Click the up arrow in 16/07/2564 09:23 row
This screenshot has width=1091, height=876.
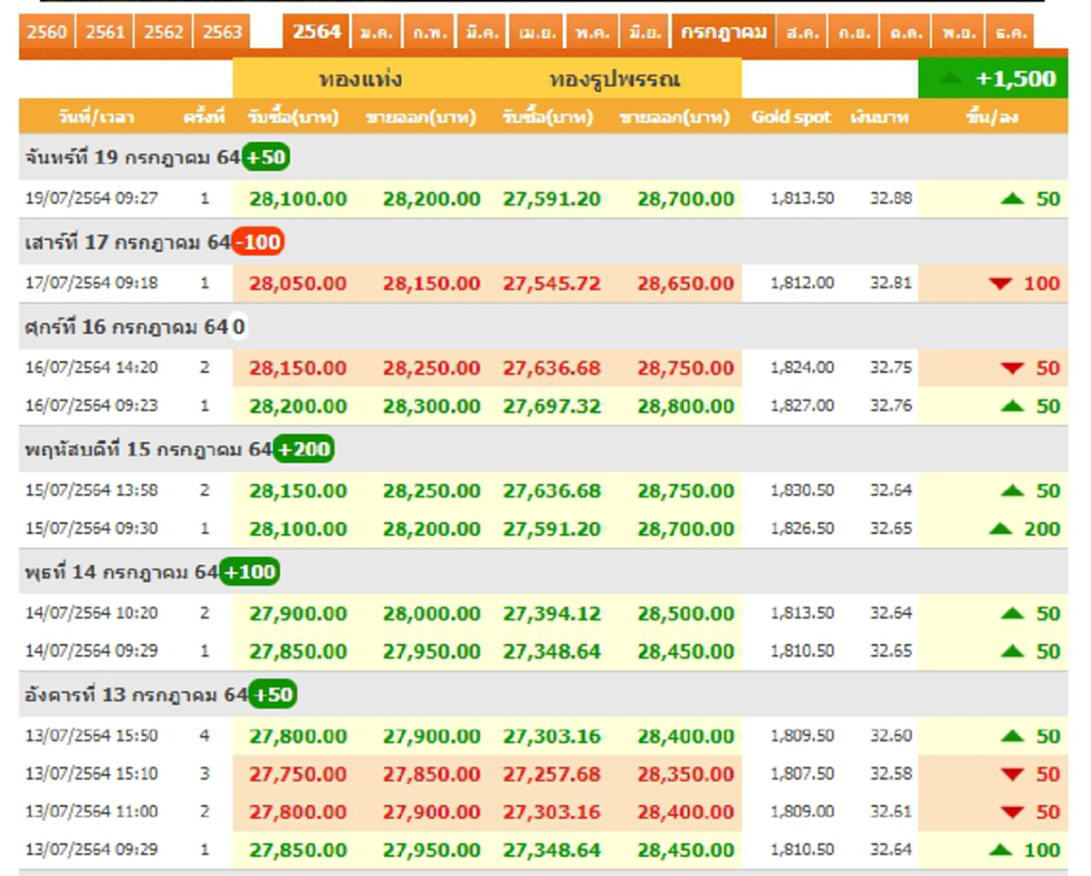[1012, 406]
